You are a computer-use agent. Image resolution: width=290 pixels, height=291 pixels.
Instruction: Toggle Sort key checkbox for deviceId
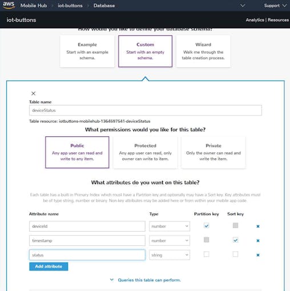point(235,225)
